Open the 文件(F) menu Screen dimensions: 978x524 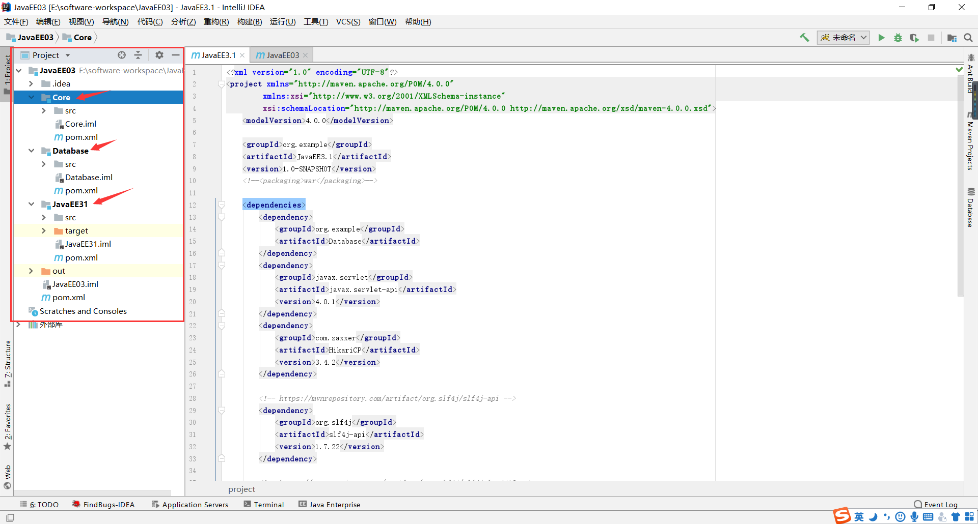[x=16, y=22]
